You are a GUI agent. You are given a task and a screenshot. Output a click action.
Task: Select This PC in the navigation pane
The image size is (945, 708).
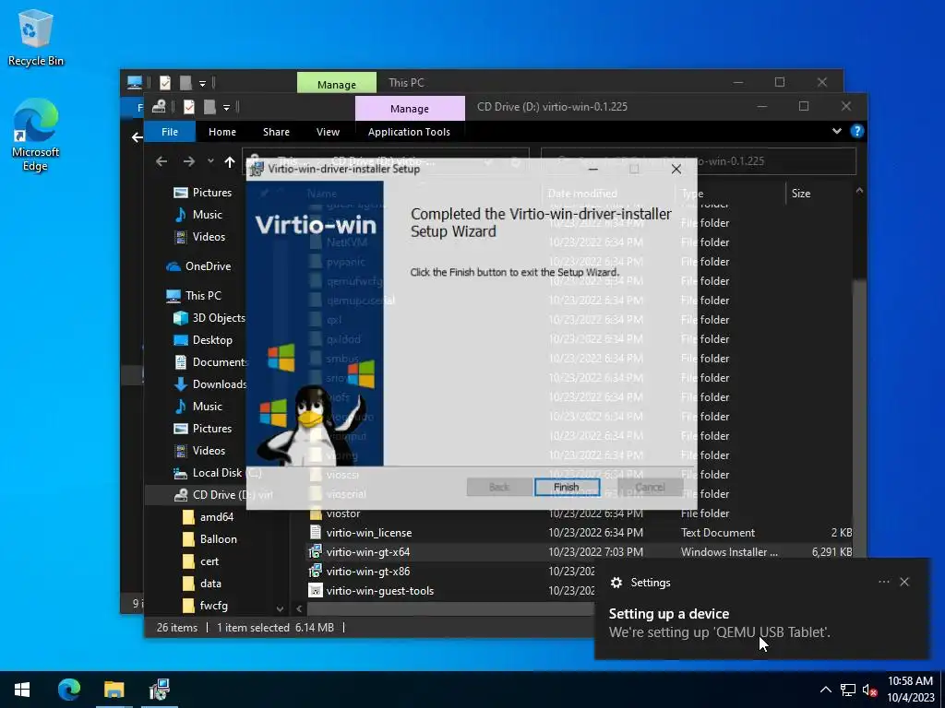194,296
